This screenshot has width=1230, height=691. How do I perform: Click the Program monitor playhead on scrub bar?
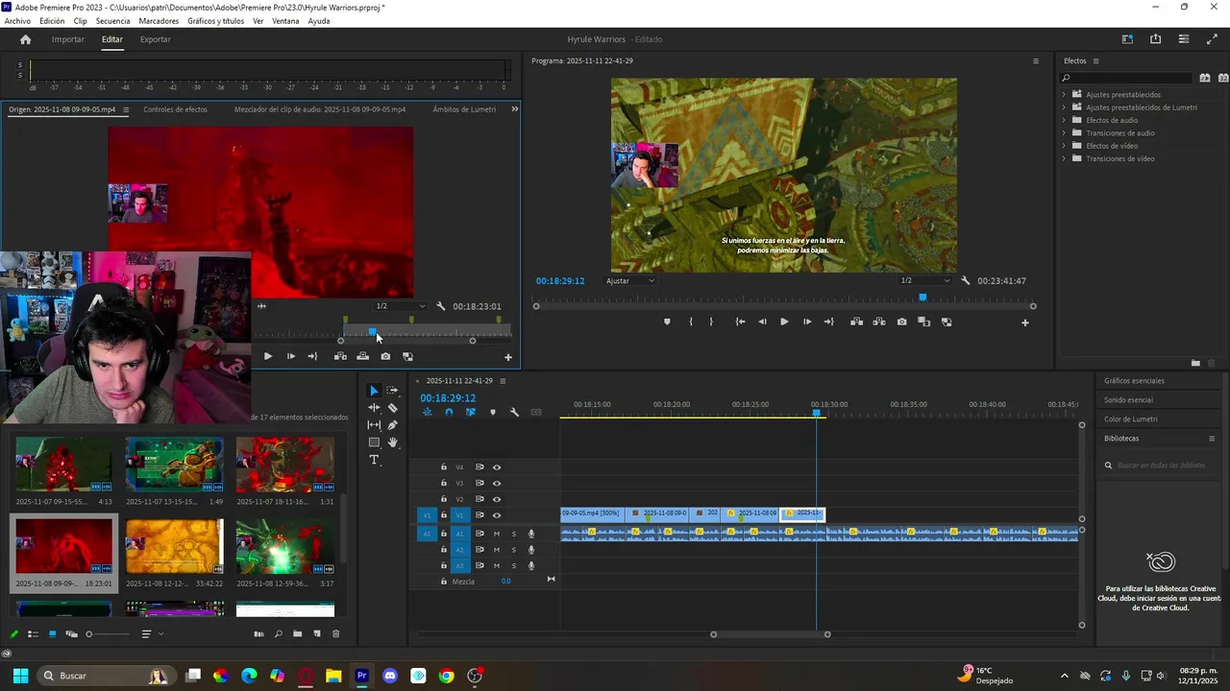pos(922,298)
